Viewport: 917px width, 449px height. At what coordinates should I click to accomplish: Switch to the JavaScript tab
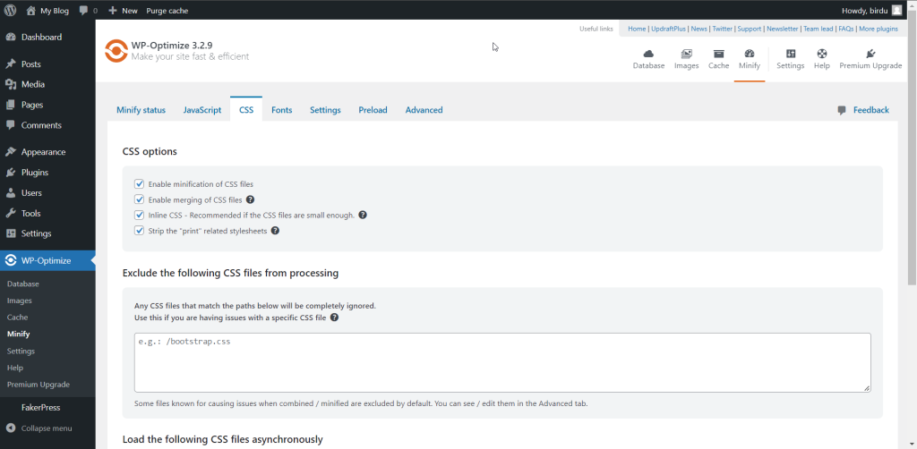[x=202, y=110]
